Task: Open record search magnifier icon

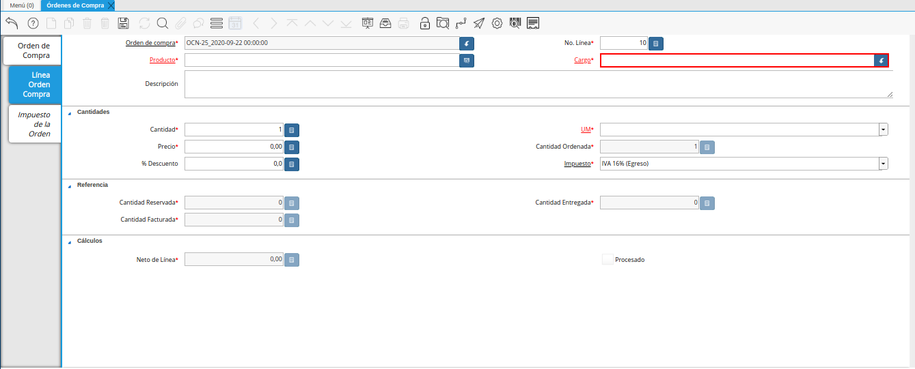Action: pyautogui.click(x=163, y=23)
